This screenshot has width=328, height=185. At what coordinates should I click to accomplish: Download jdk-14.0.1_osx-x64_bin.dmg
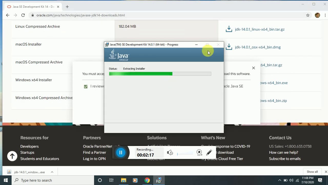[x=258, y=47]
